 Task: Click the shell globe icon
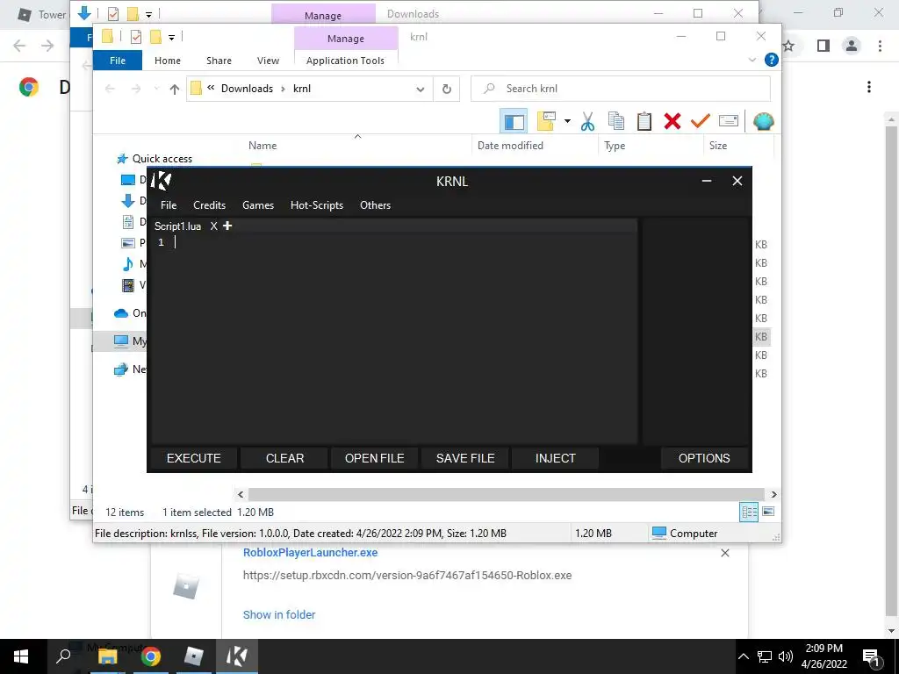click(763, 121)
